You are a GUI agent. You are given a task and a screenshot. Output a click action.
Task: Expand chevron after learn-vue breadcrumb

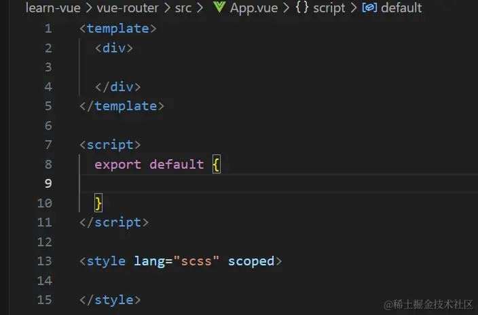pyautogui.click(x=89, y=8)
